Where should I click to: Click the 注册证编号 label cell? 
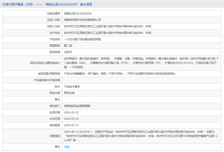click(x=32, y=14)
